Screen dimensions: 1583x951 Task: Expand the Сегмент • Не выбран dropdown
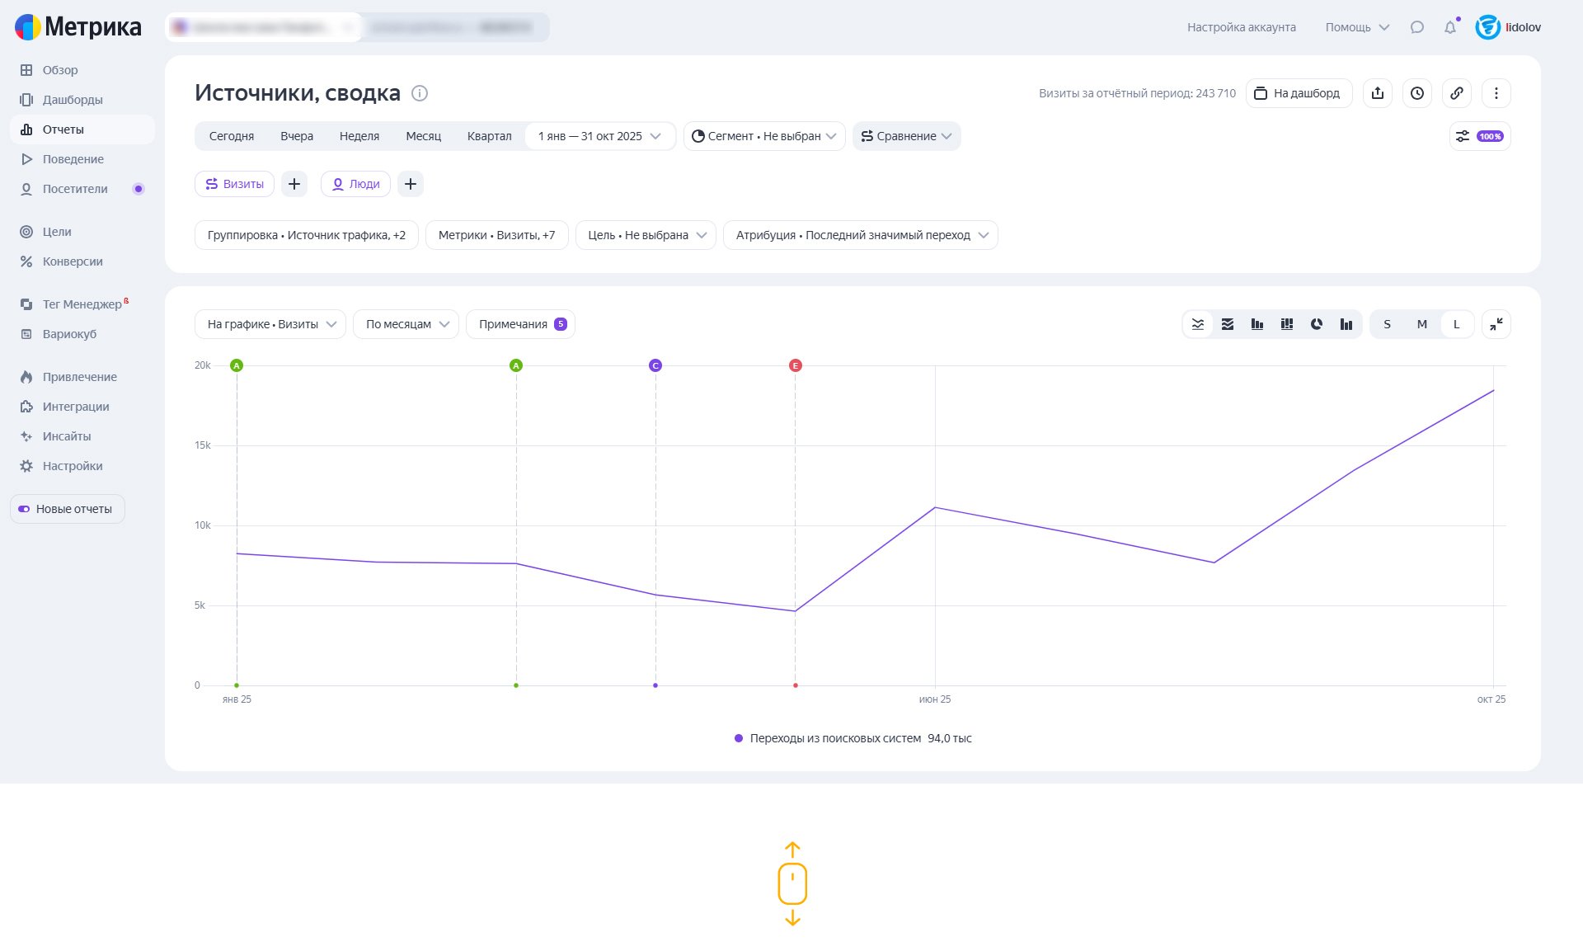(763, 136)
